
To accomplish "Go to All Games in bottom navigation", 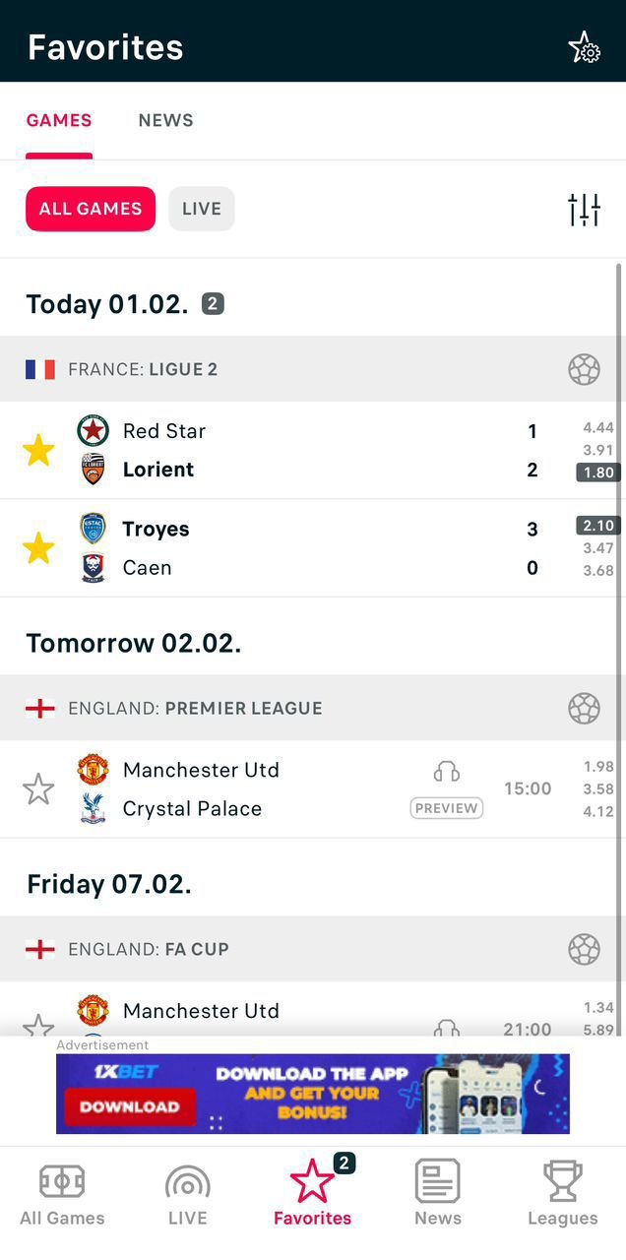I will (x=62, y=1193).
